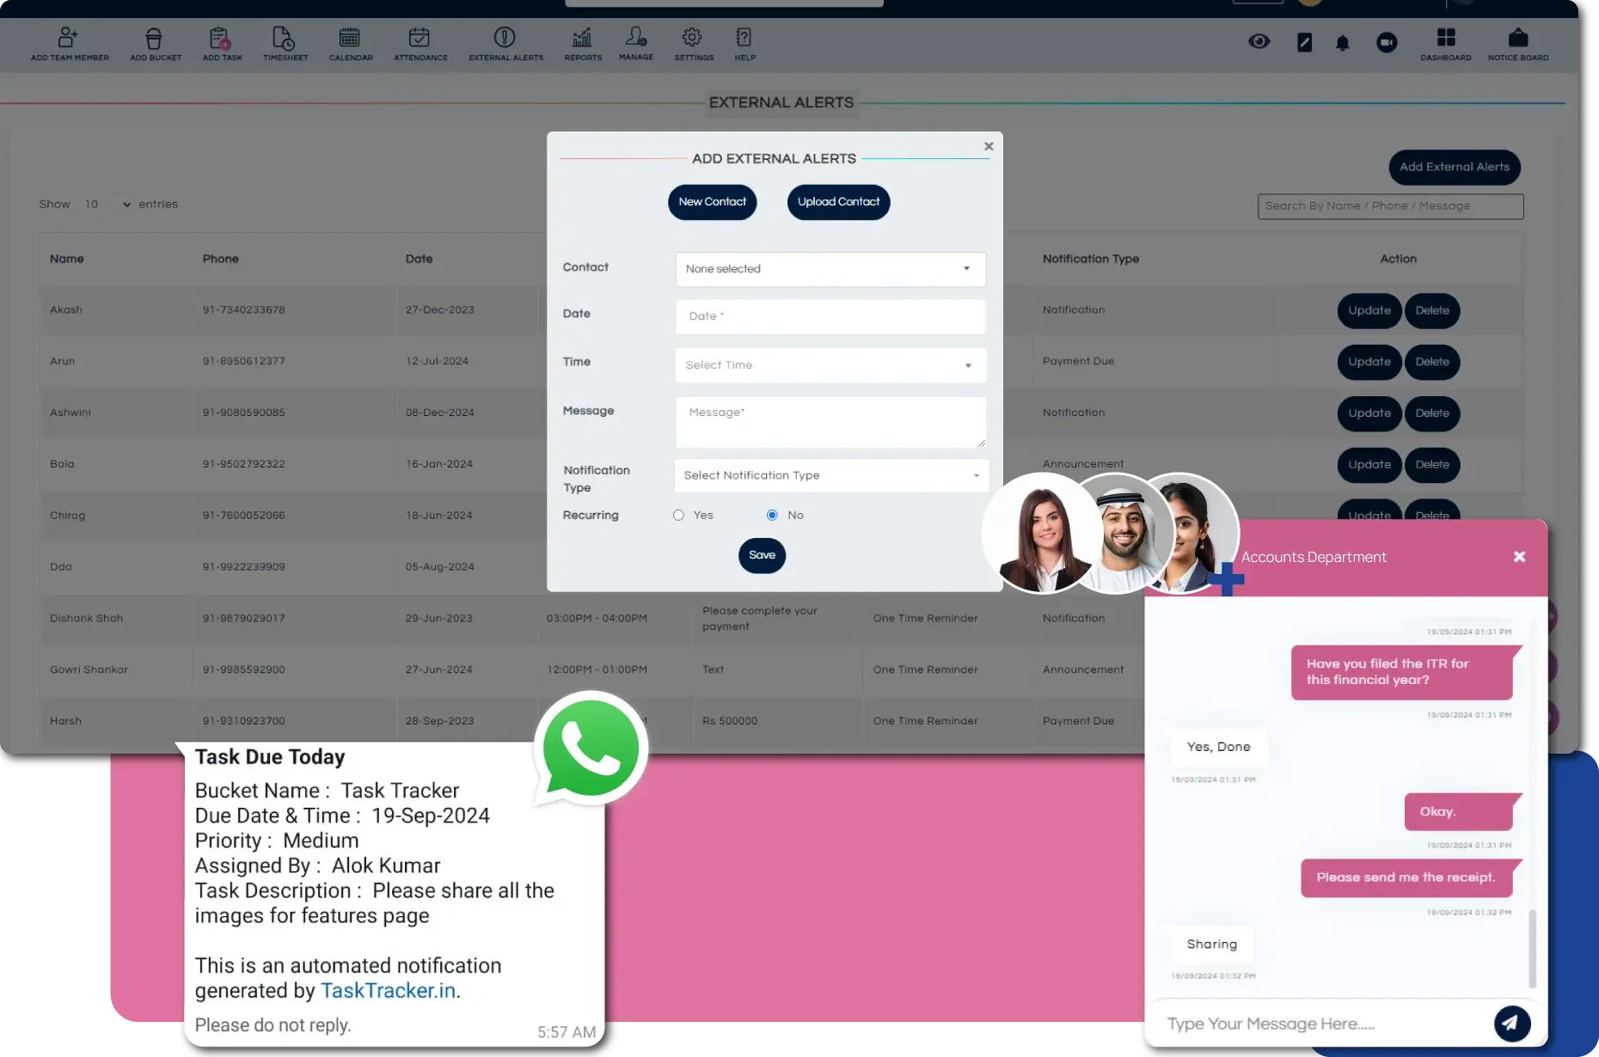Click the notification bell icon
1599x1057 pixels.
pos(1342,43)
